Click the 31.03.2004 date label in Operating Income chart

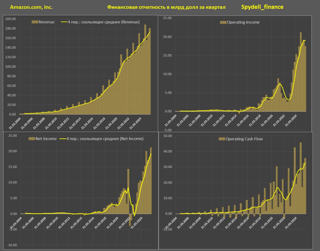point(171,120)
